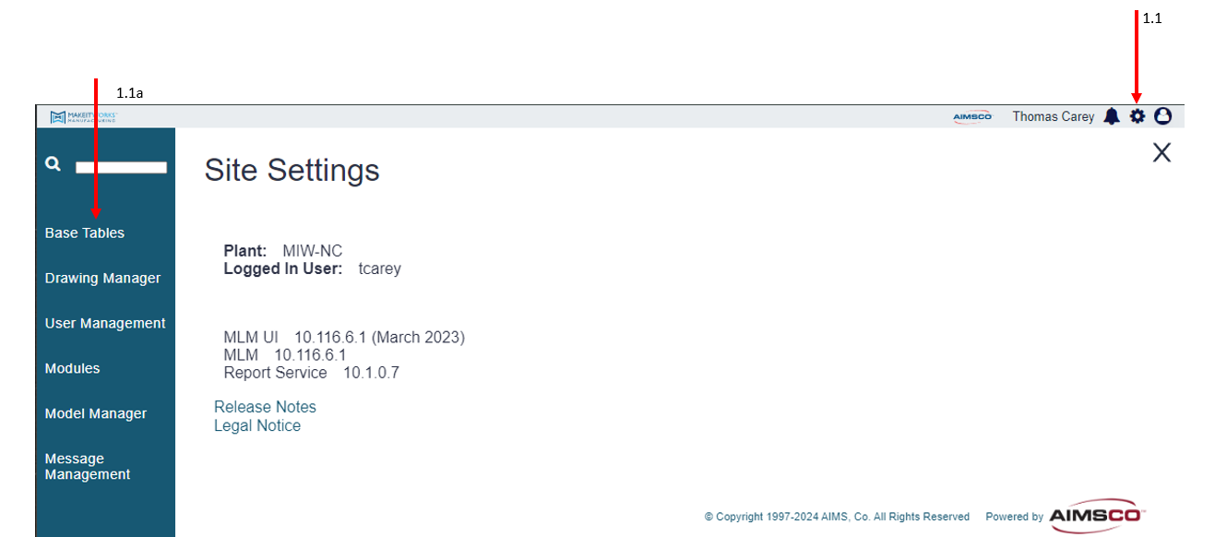Click the MakeItWorks Manufacturing logo
This screenshot has width=1215, height=537.
[84, 116]
